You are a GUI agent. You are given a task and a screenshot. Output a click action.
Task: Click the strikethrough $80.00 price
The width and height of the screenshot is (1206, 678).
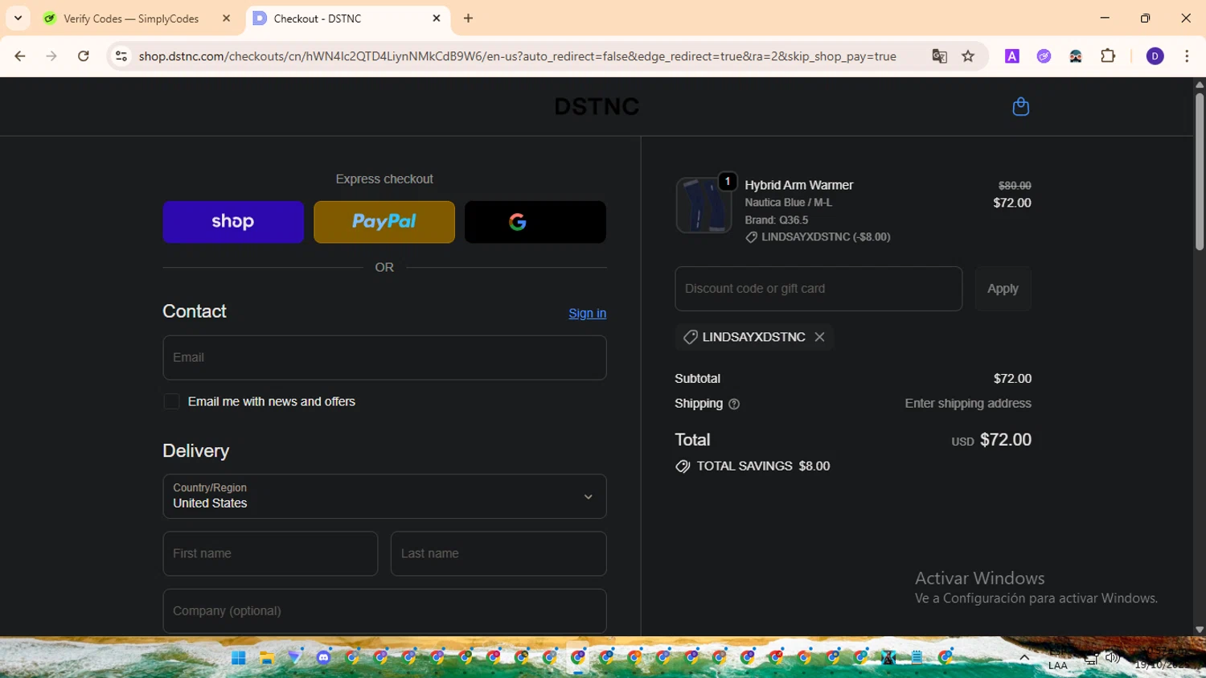coord(1015,186)
